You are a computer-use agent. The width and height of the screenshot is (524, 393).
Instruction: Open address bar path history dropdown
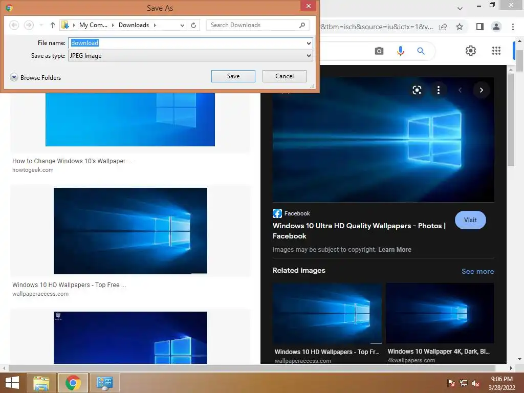click(182, 25)
